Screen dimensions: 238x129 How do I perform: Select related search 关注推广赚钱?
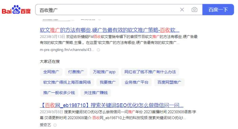point(96,93)
